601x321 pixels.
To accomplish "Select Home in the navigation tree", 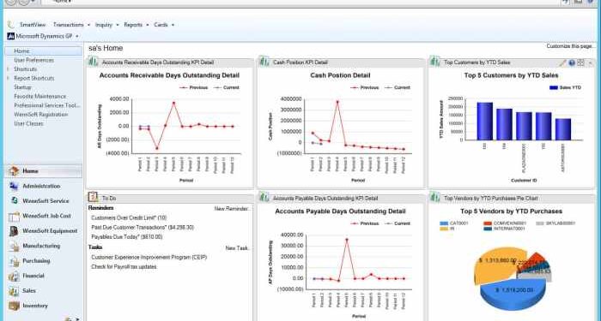I will coord(43,51).
